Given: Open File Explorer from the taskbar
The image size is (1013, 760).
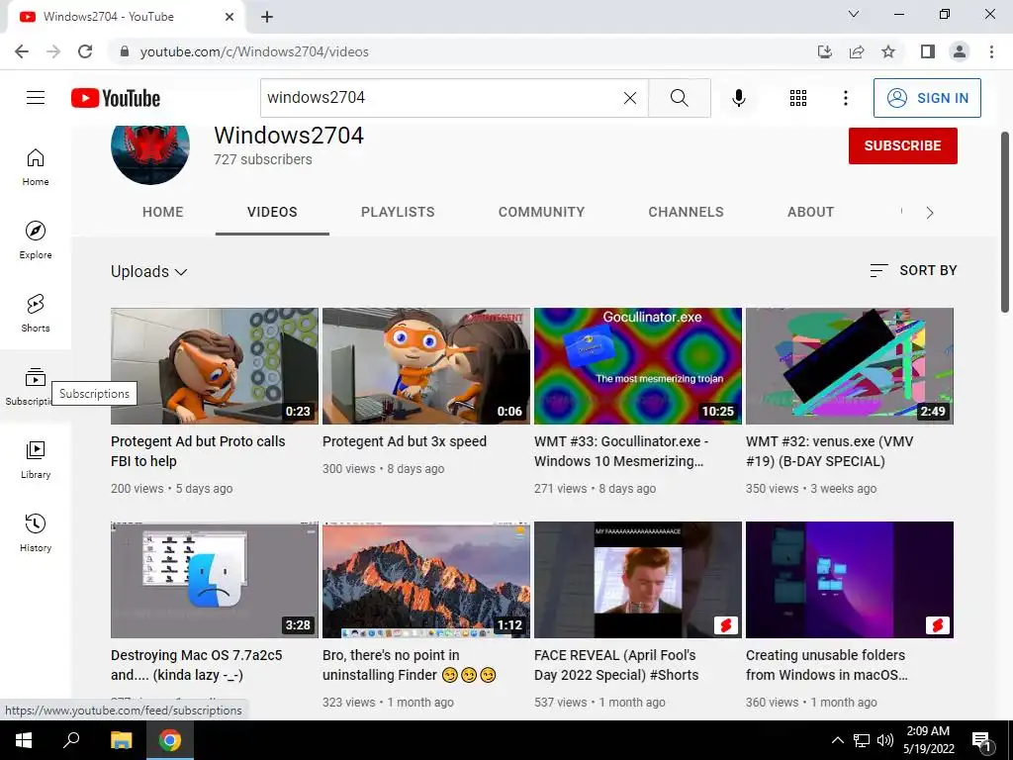Looking at the screenshot, I should tap(121, 740).
